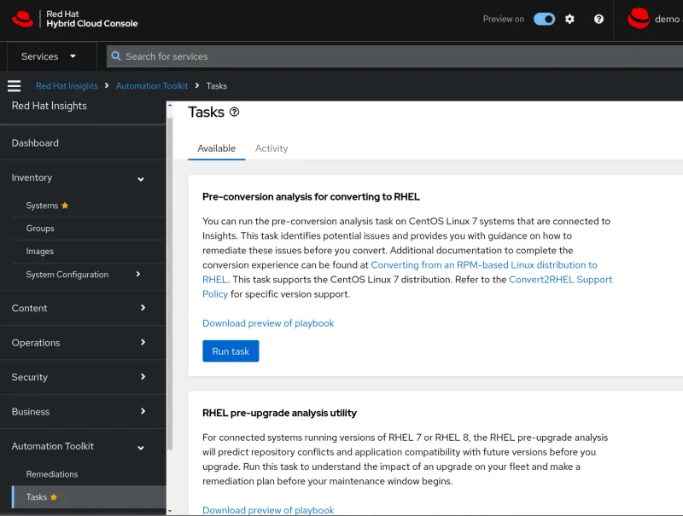
Task: Open the help question mark icon
Action: pos(597,19)
